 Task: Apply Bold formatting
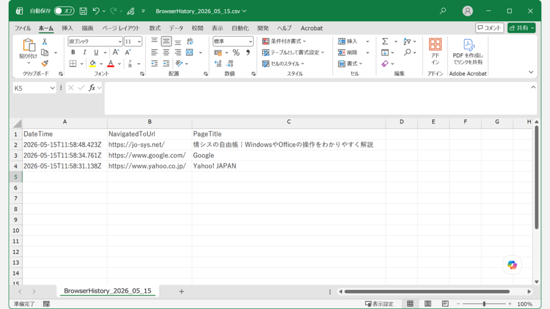pyautogui.click(x=73, y=52)
